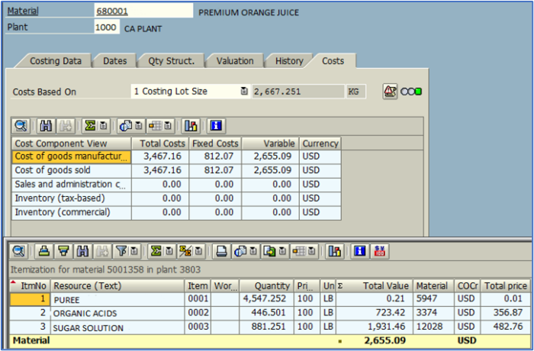The width and height of the screenshot is (534, 351).
Task: Open Views dropdown in itemization toolbar
Action: click(253, 252)
